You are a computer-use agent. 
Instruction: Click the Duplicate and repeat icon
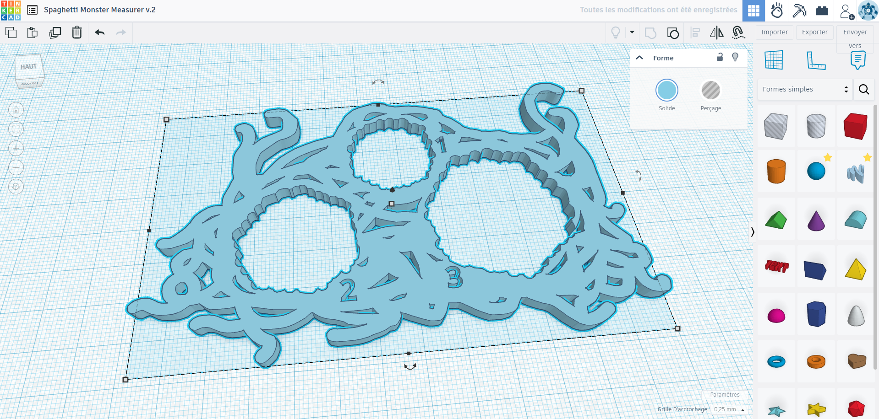(x=55, y=32)
